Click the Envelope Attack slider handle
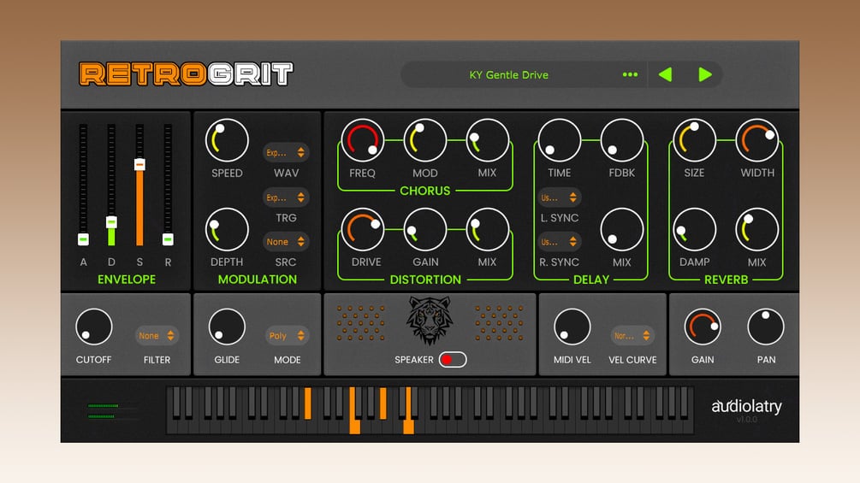Image resolution: width=860 pixels, height=483 pixels. [83, 239]
